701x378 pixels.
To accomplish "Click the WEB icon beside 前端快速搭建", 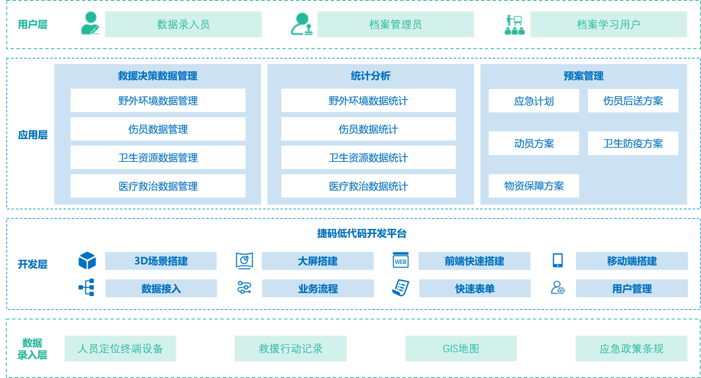I will tap(401, 261).
